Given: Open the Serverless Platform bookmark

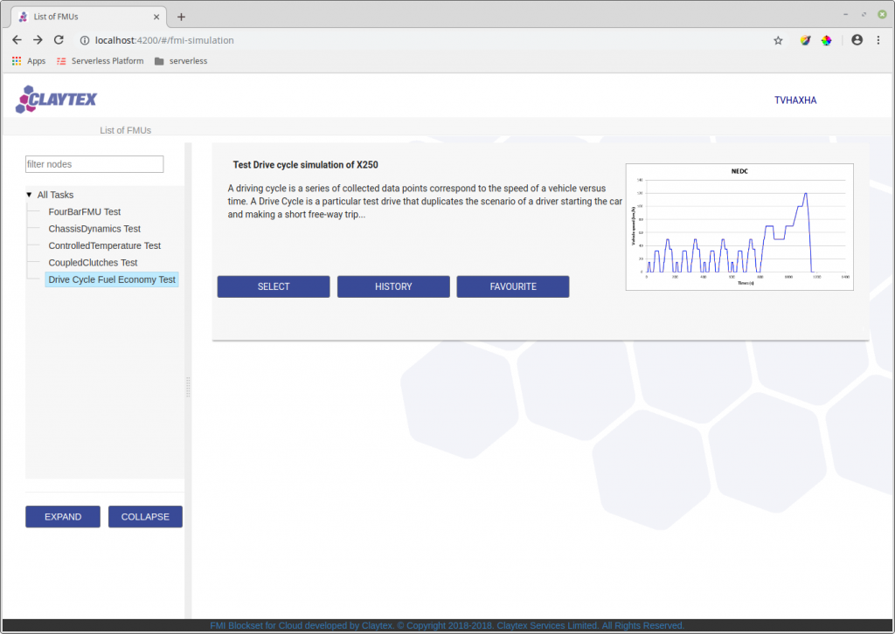Looking at the screenshot, I should coord(101,61).
